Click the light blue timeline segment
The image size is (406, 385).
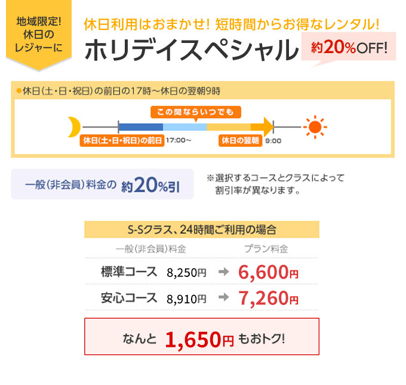tap(184, 127)
